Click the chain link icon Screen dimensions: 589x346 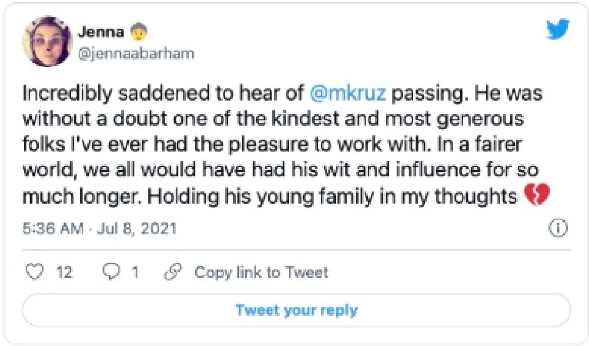point(173,272)
